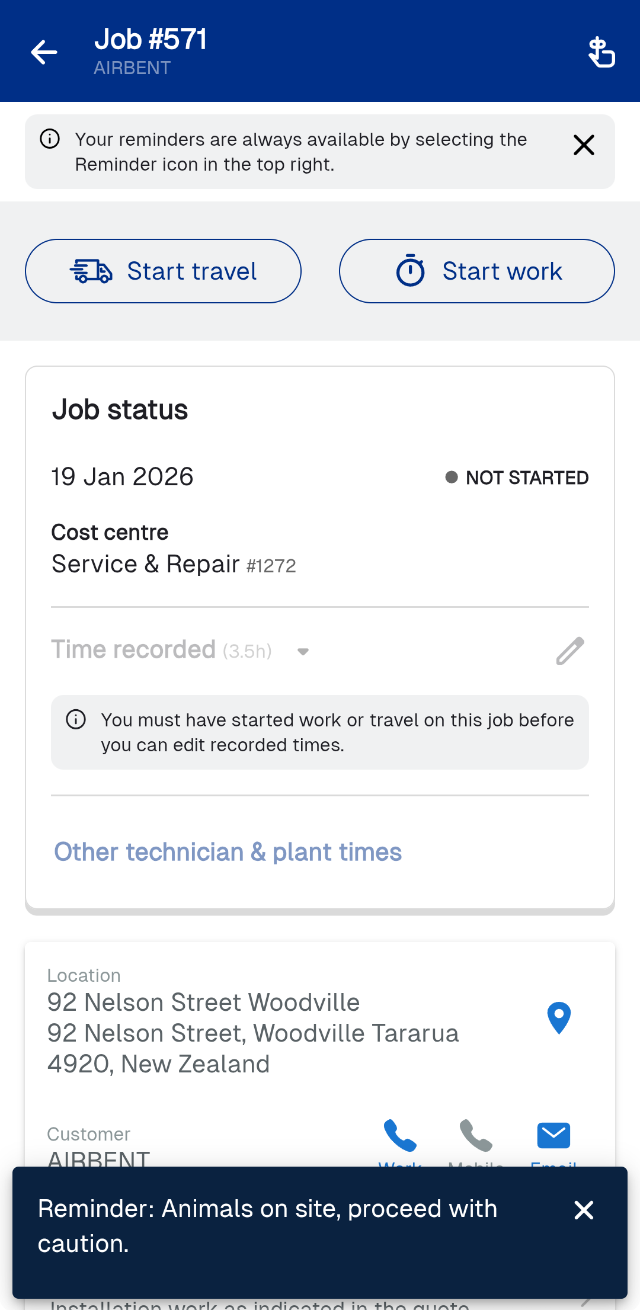Tap the Time recorded label
640x1310 pixels.
pos(133,650)
